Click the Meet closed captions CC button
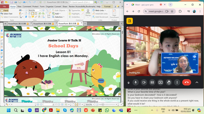This screenshot has width=204, height=114. pyautogui.click(x=152, y=82)
